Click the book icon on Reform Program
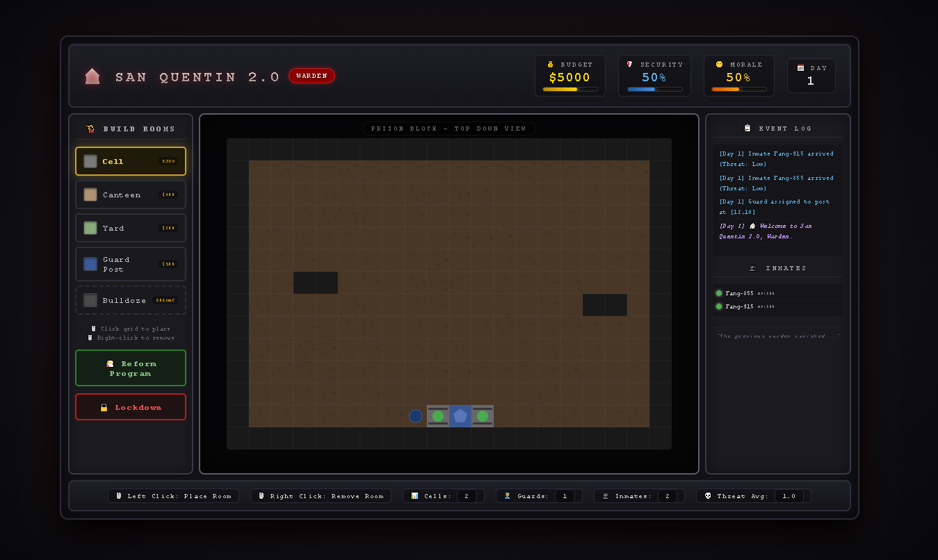938x560 pixels. click(x=110, y=363)
